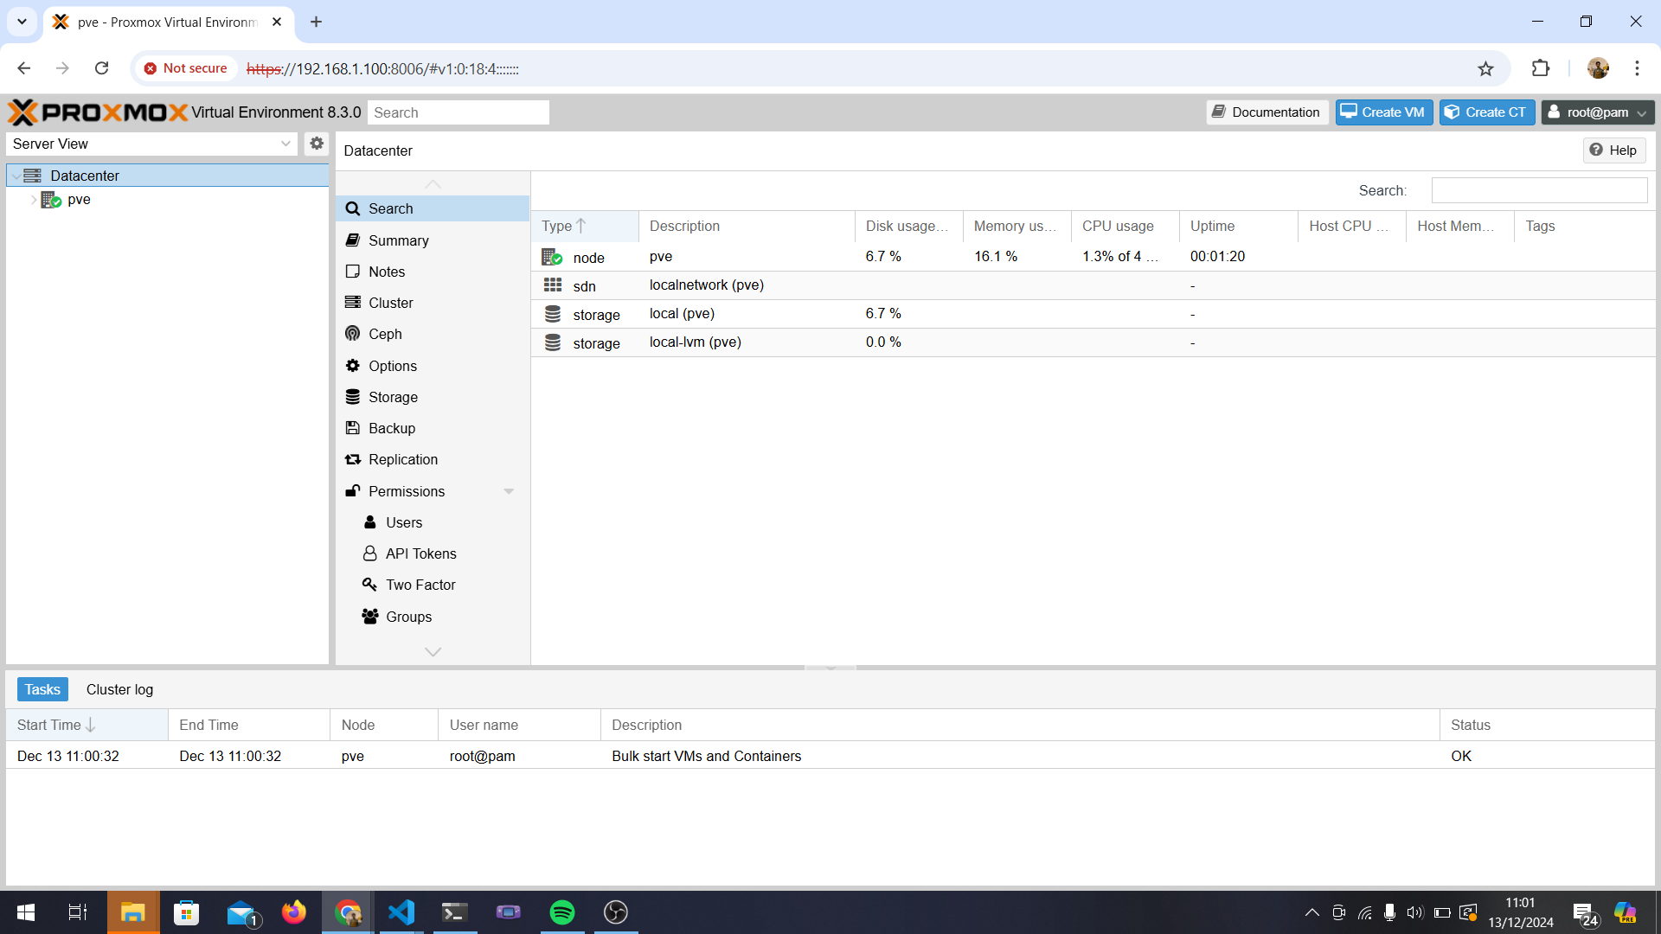1661x934 pixels.
Task: Click the Groups people icon
Action: pyautogui.click(x=370, y=617)
